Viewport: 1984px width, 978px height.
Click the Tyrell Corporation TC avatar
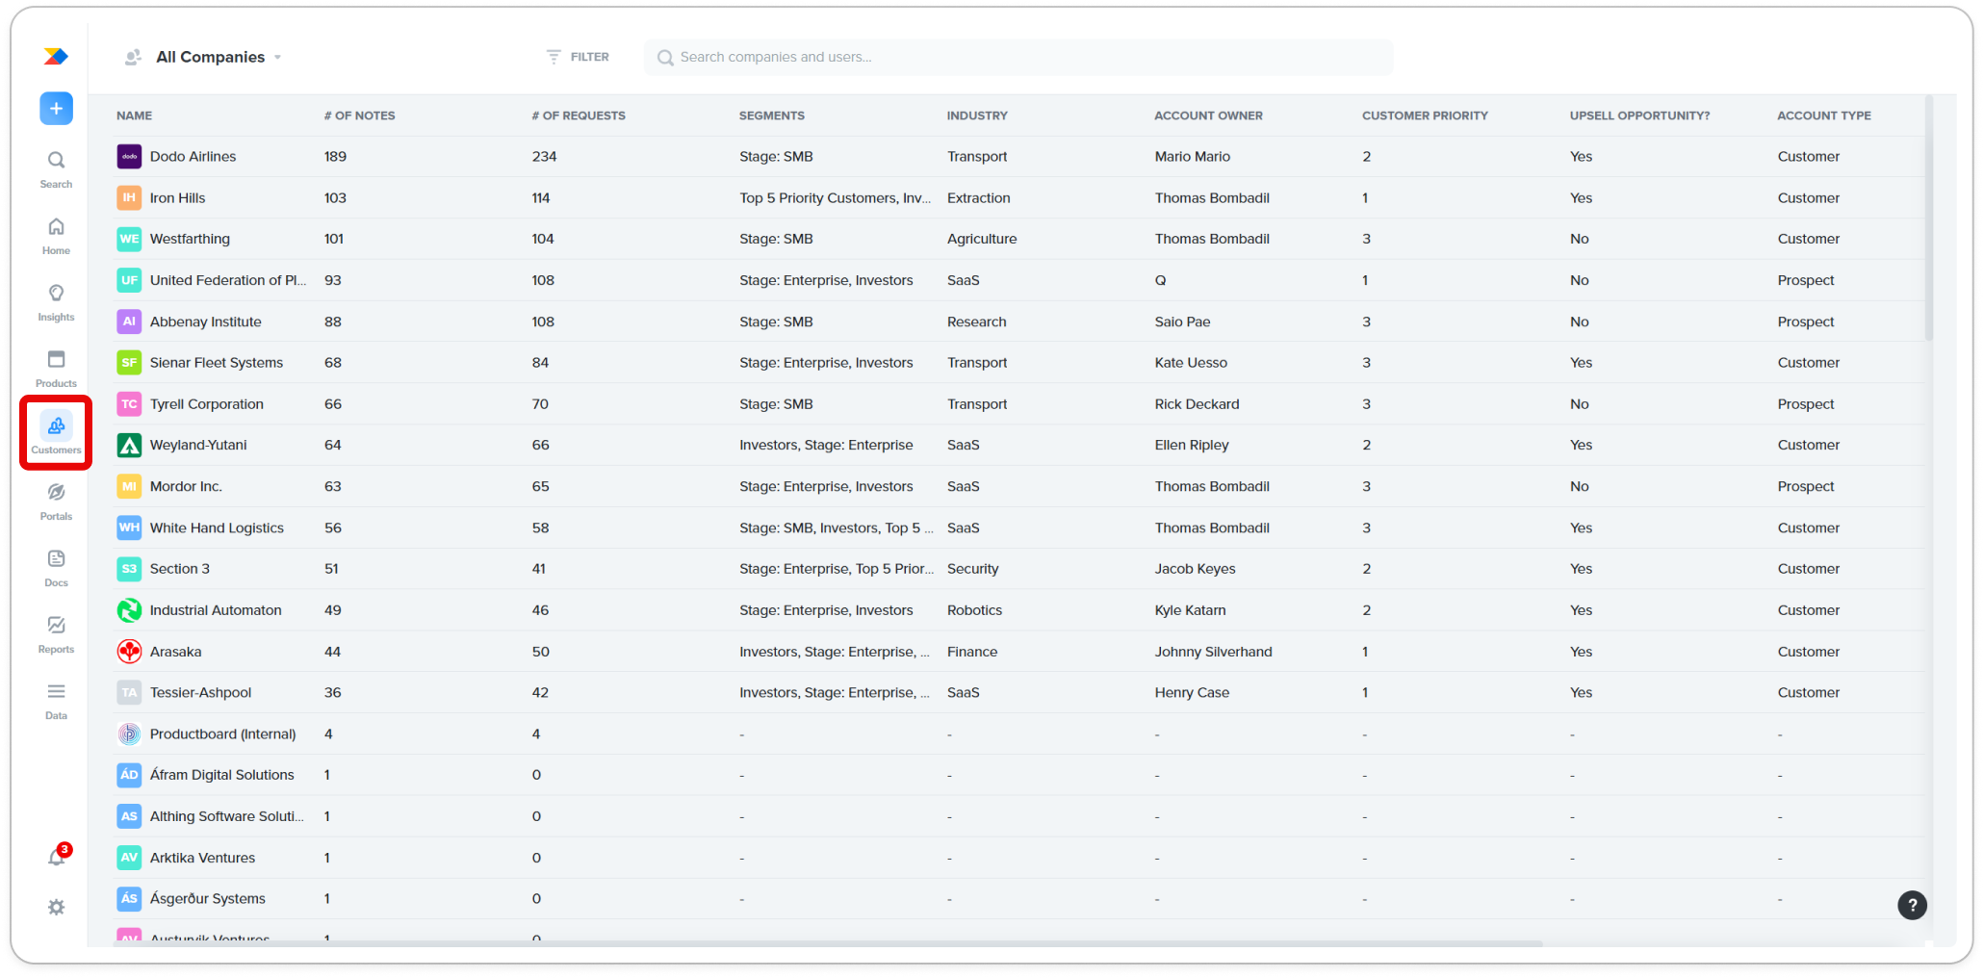[129, 404]
